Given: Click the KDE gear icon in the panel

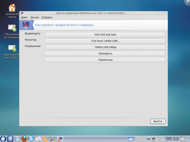Looking at the screenshot, I should (x=10, y=139).
